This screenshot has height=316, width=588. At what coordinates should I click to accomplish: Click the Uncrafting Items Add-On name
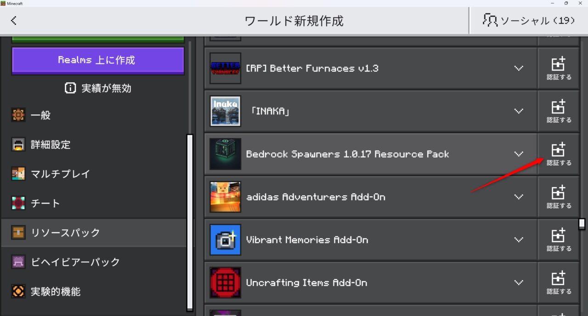point(306,283)
